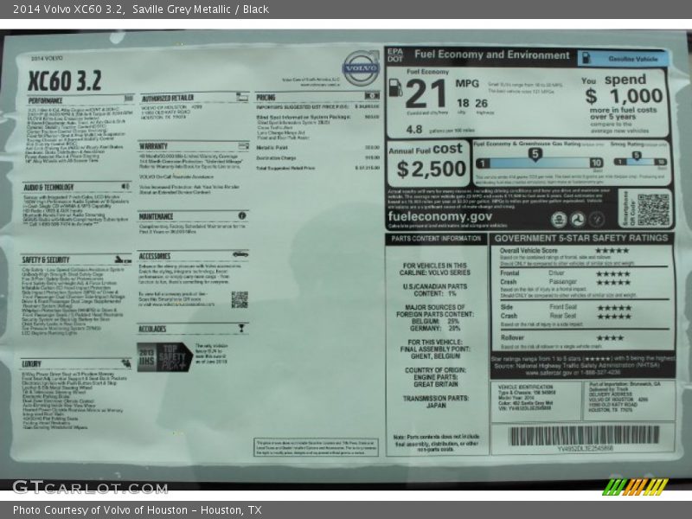Click the VIN number printed beneath the barcode
The height and width of the screenshot is (519, 692).
tap(586, 449)
